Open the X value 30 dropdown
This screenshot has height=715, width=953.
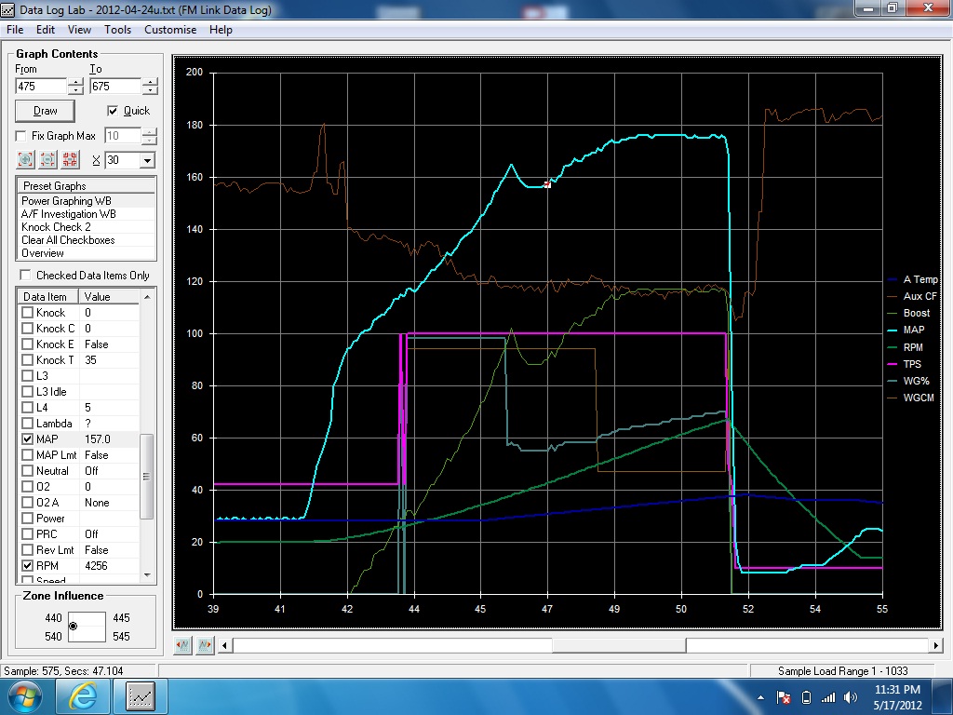click(x=146, y=160)
